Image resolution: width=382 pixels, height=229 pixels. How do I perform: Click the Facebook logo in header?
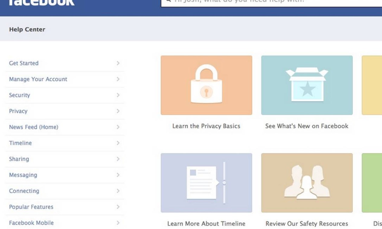click(x=41, y=2)
